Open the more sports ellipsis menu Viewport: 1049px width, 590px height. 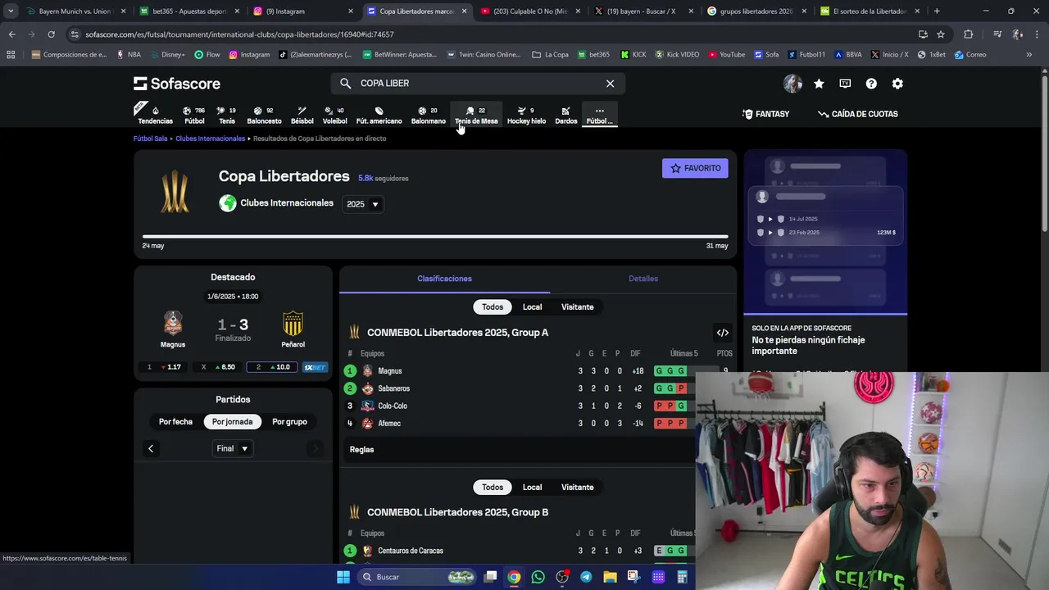pos(599,115)
